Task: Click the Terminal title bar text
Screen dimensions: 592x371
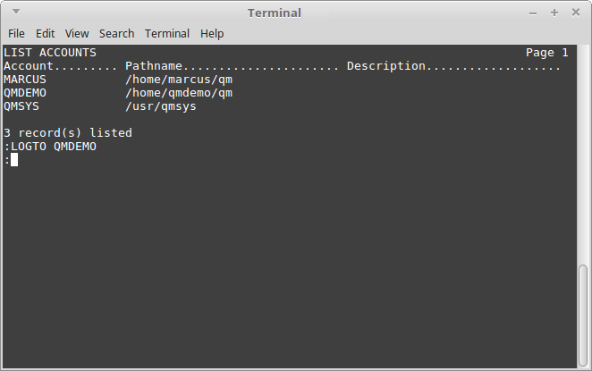Action: 275,13
